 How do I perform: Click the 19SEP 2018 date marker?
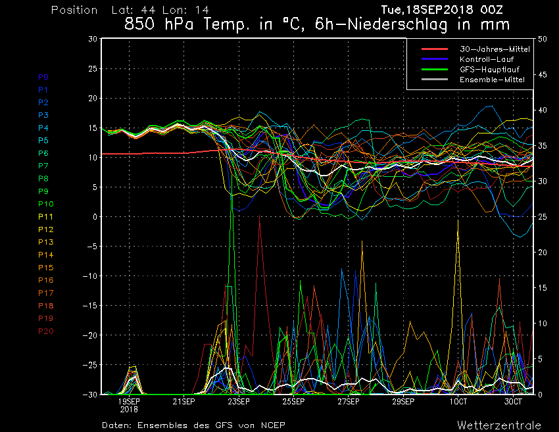[129, 404]
